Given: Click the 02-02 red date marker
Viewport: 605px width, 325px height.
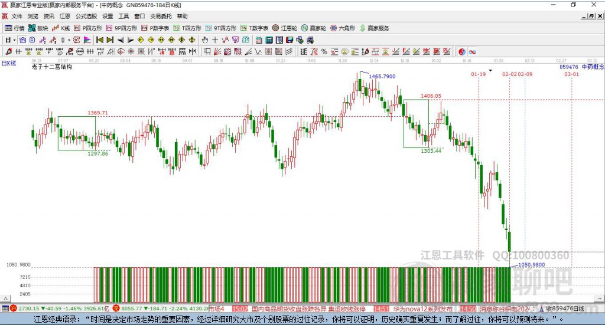Looking at the screenshot, I should click(x=509, y=74).
